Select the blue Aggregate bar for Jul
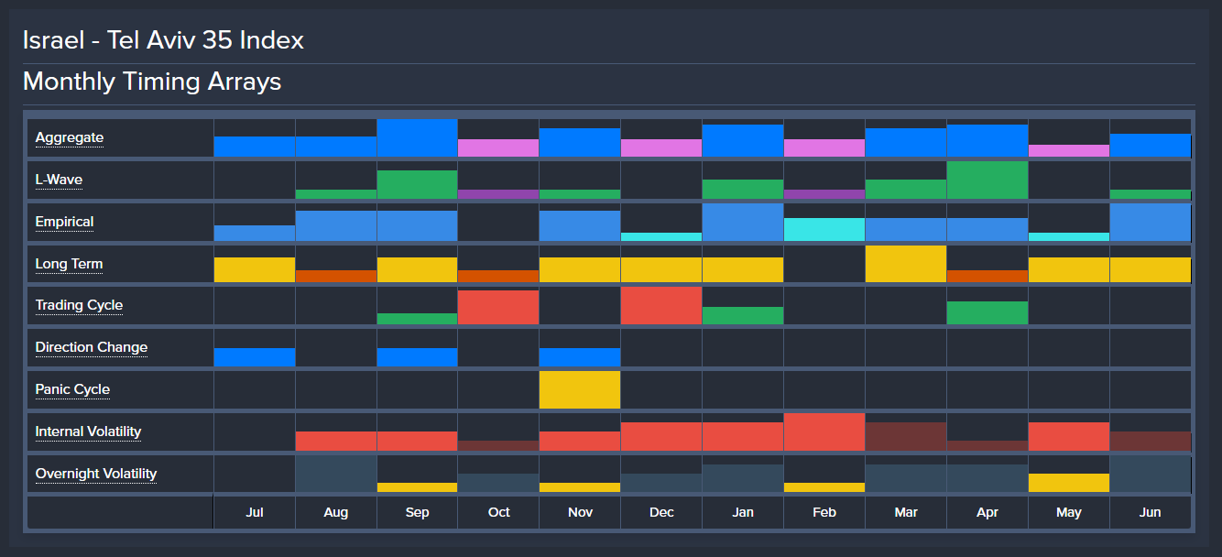 point(255,147)
